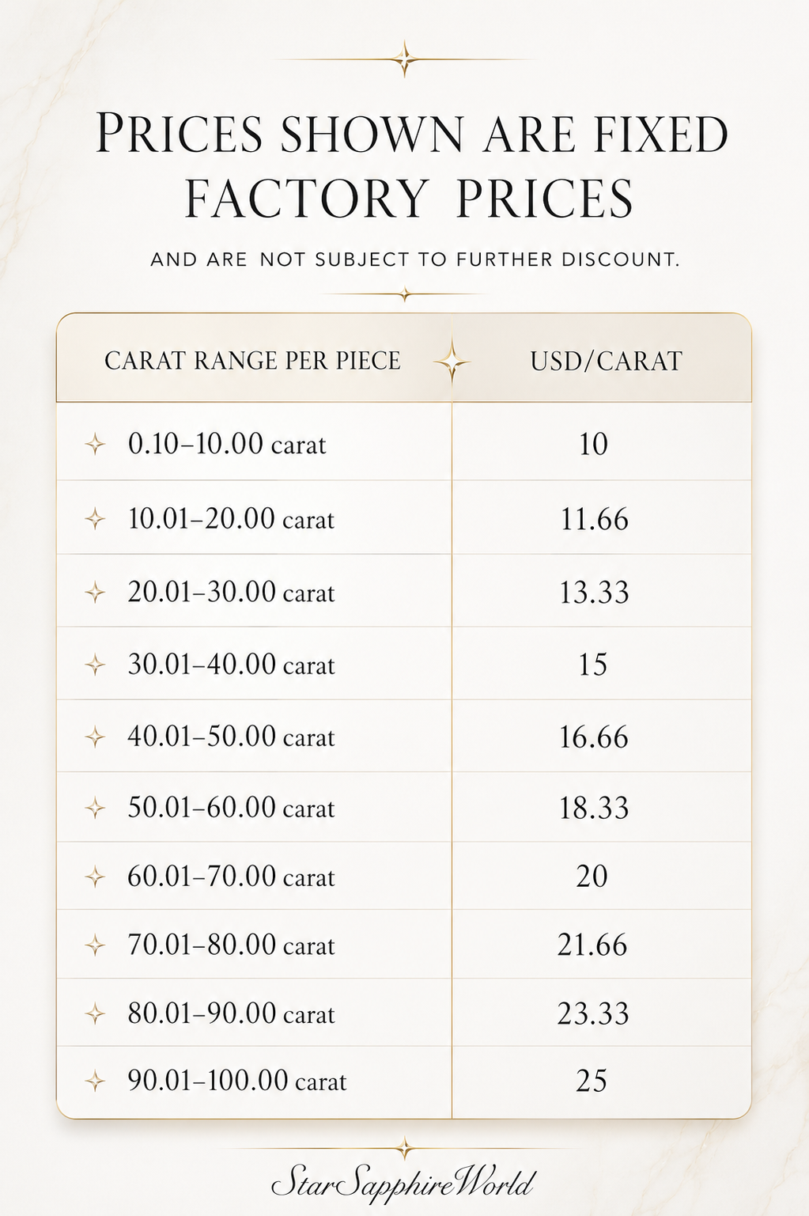Image resolution: width=809 pixels, height=1216 pixels.
Task: Select the CARAT RANGE PER PIECE column header
Action: pos(253,361)
